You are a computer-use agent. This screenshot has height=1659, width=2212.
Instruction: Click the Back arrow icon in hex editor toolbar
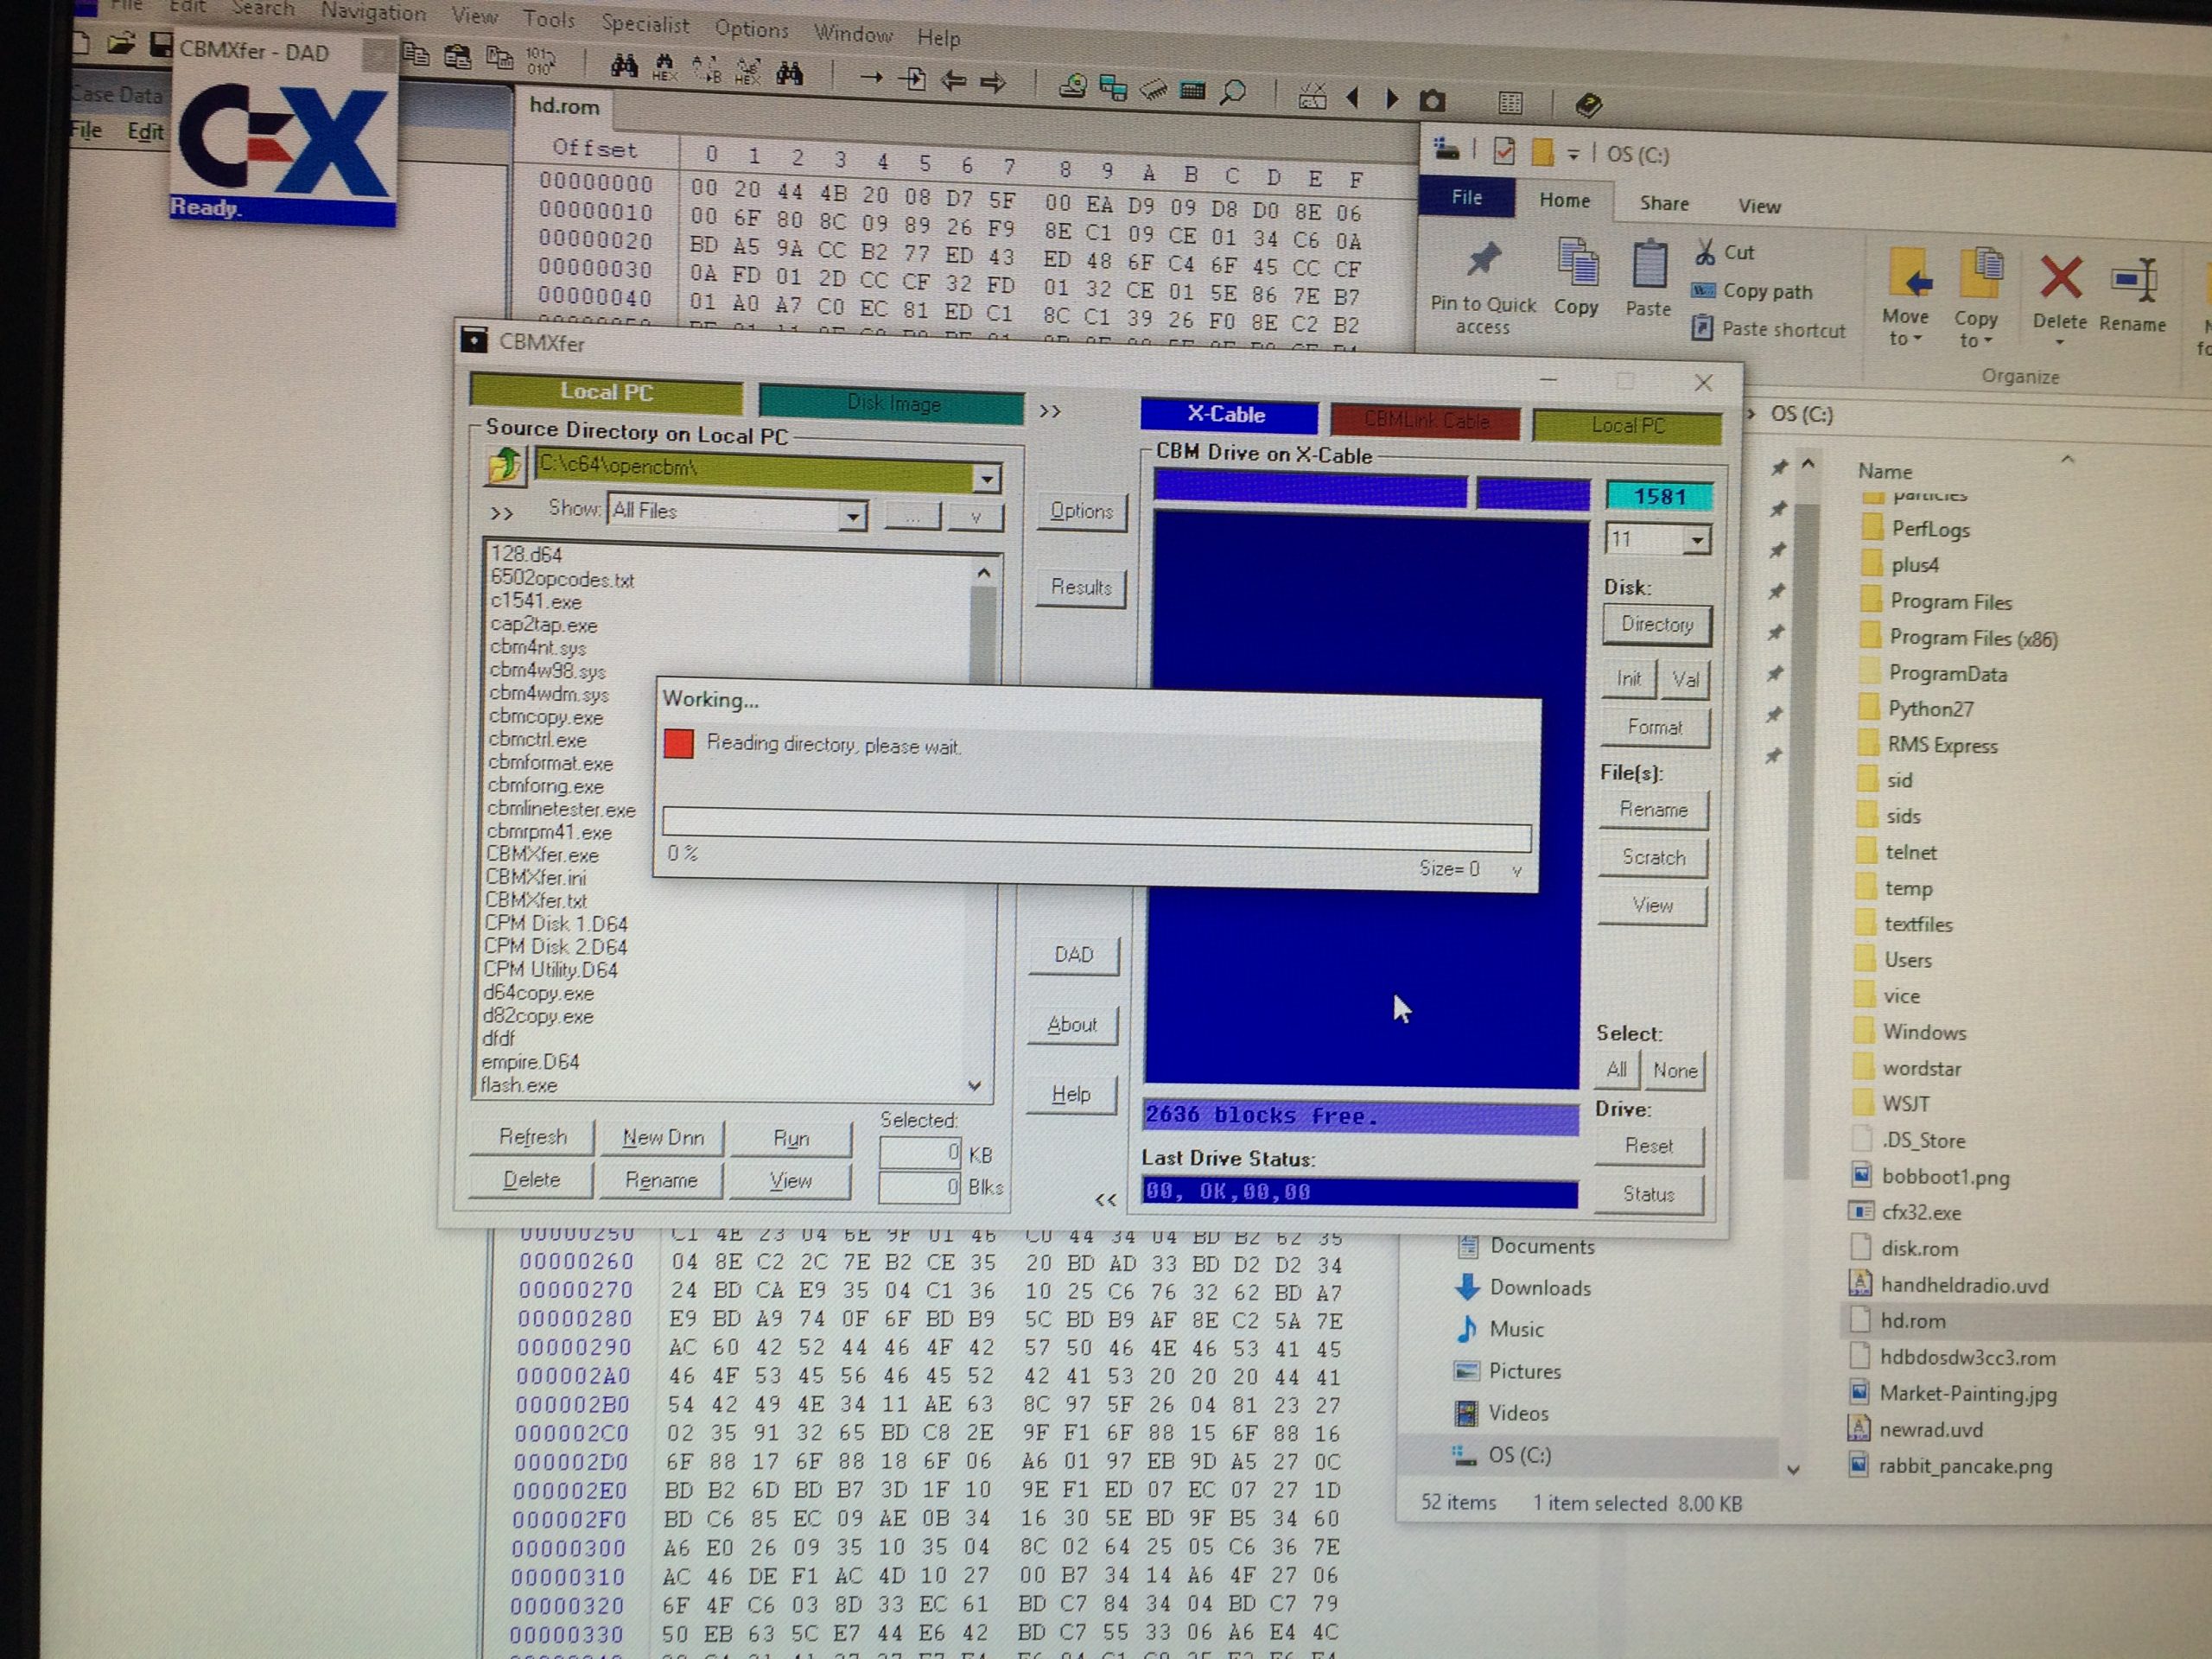pyautogui.click(x=953, y=80)
